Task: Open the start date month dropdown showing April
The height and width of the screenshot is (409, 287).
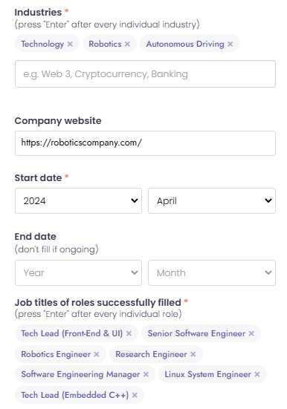Action: (x=212, y=201)
